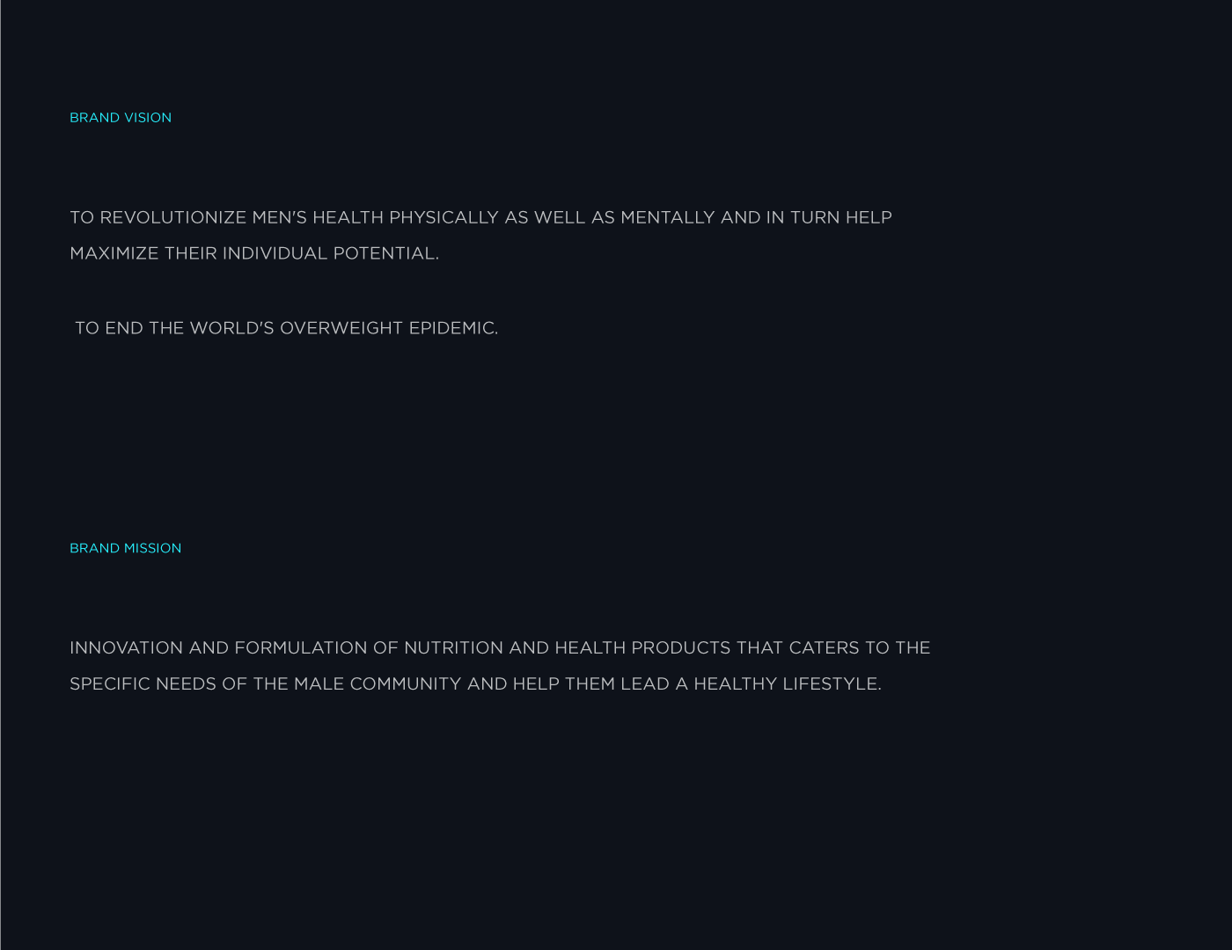Click the BRAND MISSION heading
Screen dimensions: 1232x950
(126, 548)
